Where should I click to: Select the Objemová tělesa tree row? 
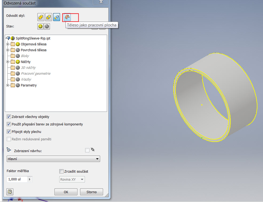tap(34, 44)
